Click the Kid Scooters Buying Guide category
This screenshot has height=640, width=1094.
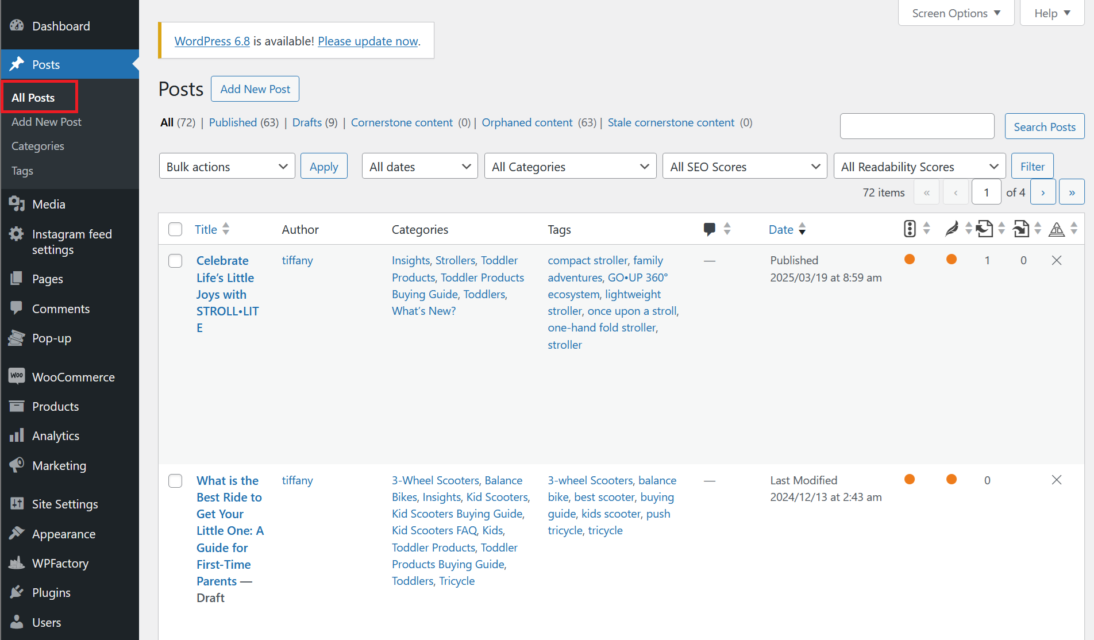click(x=457, y=514)
